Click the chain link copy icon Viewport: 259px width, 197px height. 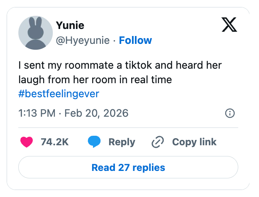[158, 142]
